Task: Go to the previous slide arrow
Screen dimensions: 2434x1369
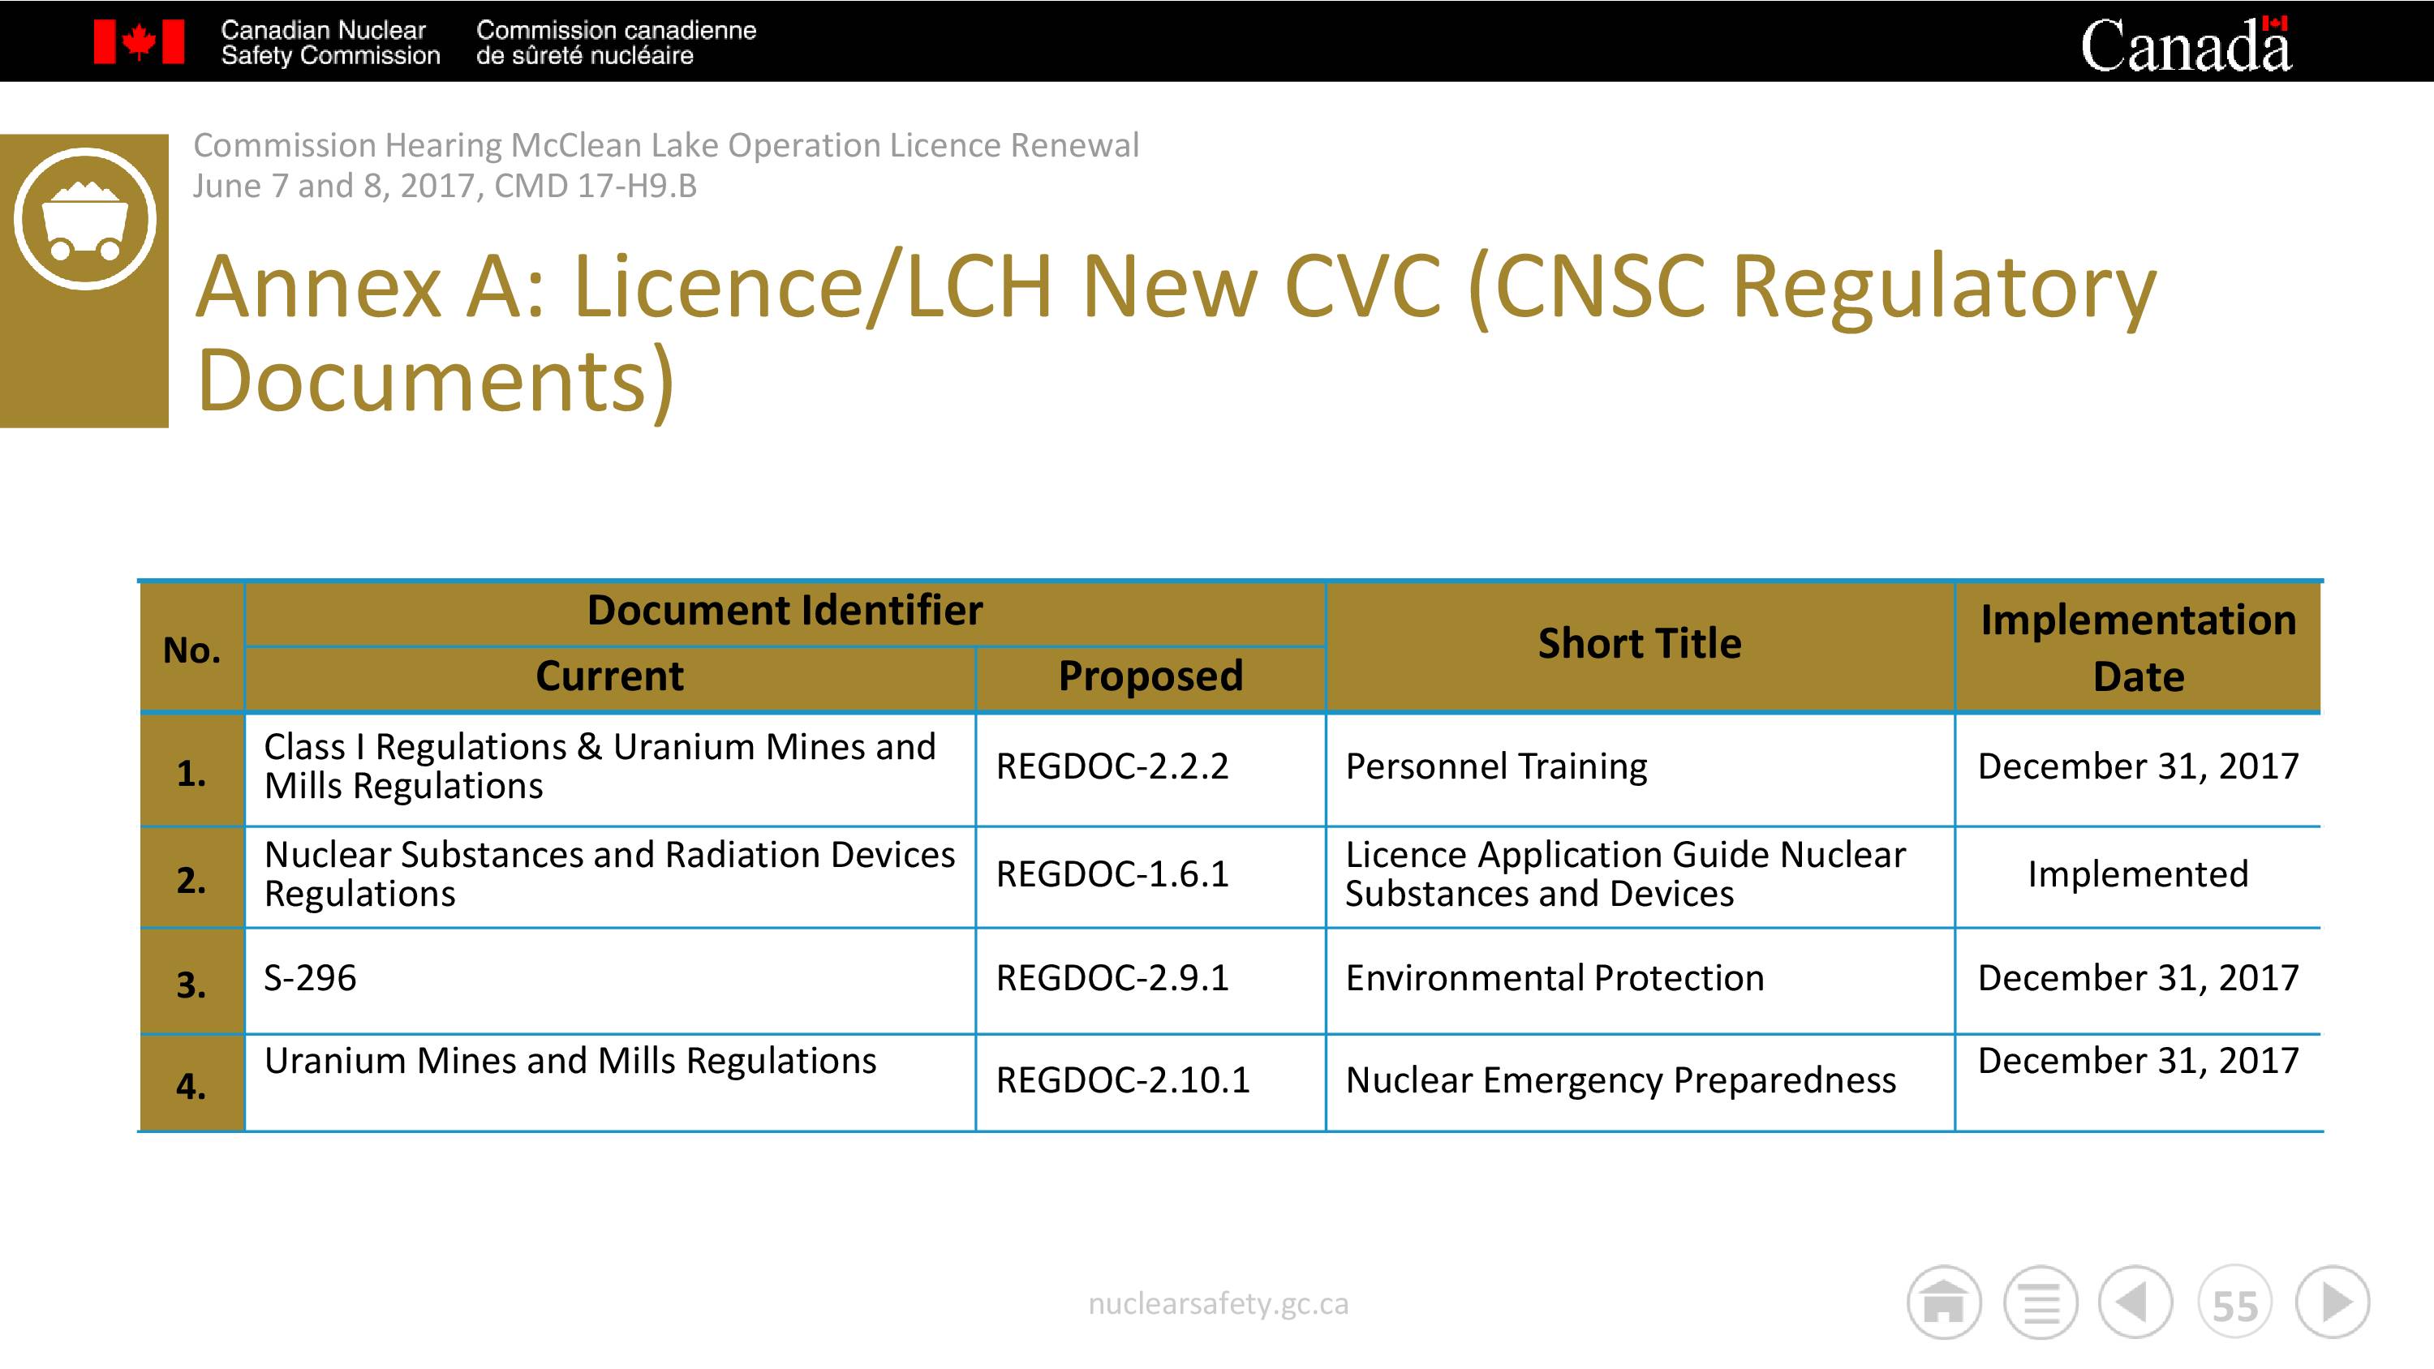Action: click(2135, 1302)
